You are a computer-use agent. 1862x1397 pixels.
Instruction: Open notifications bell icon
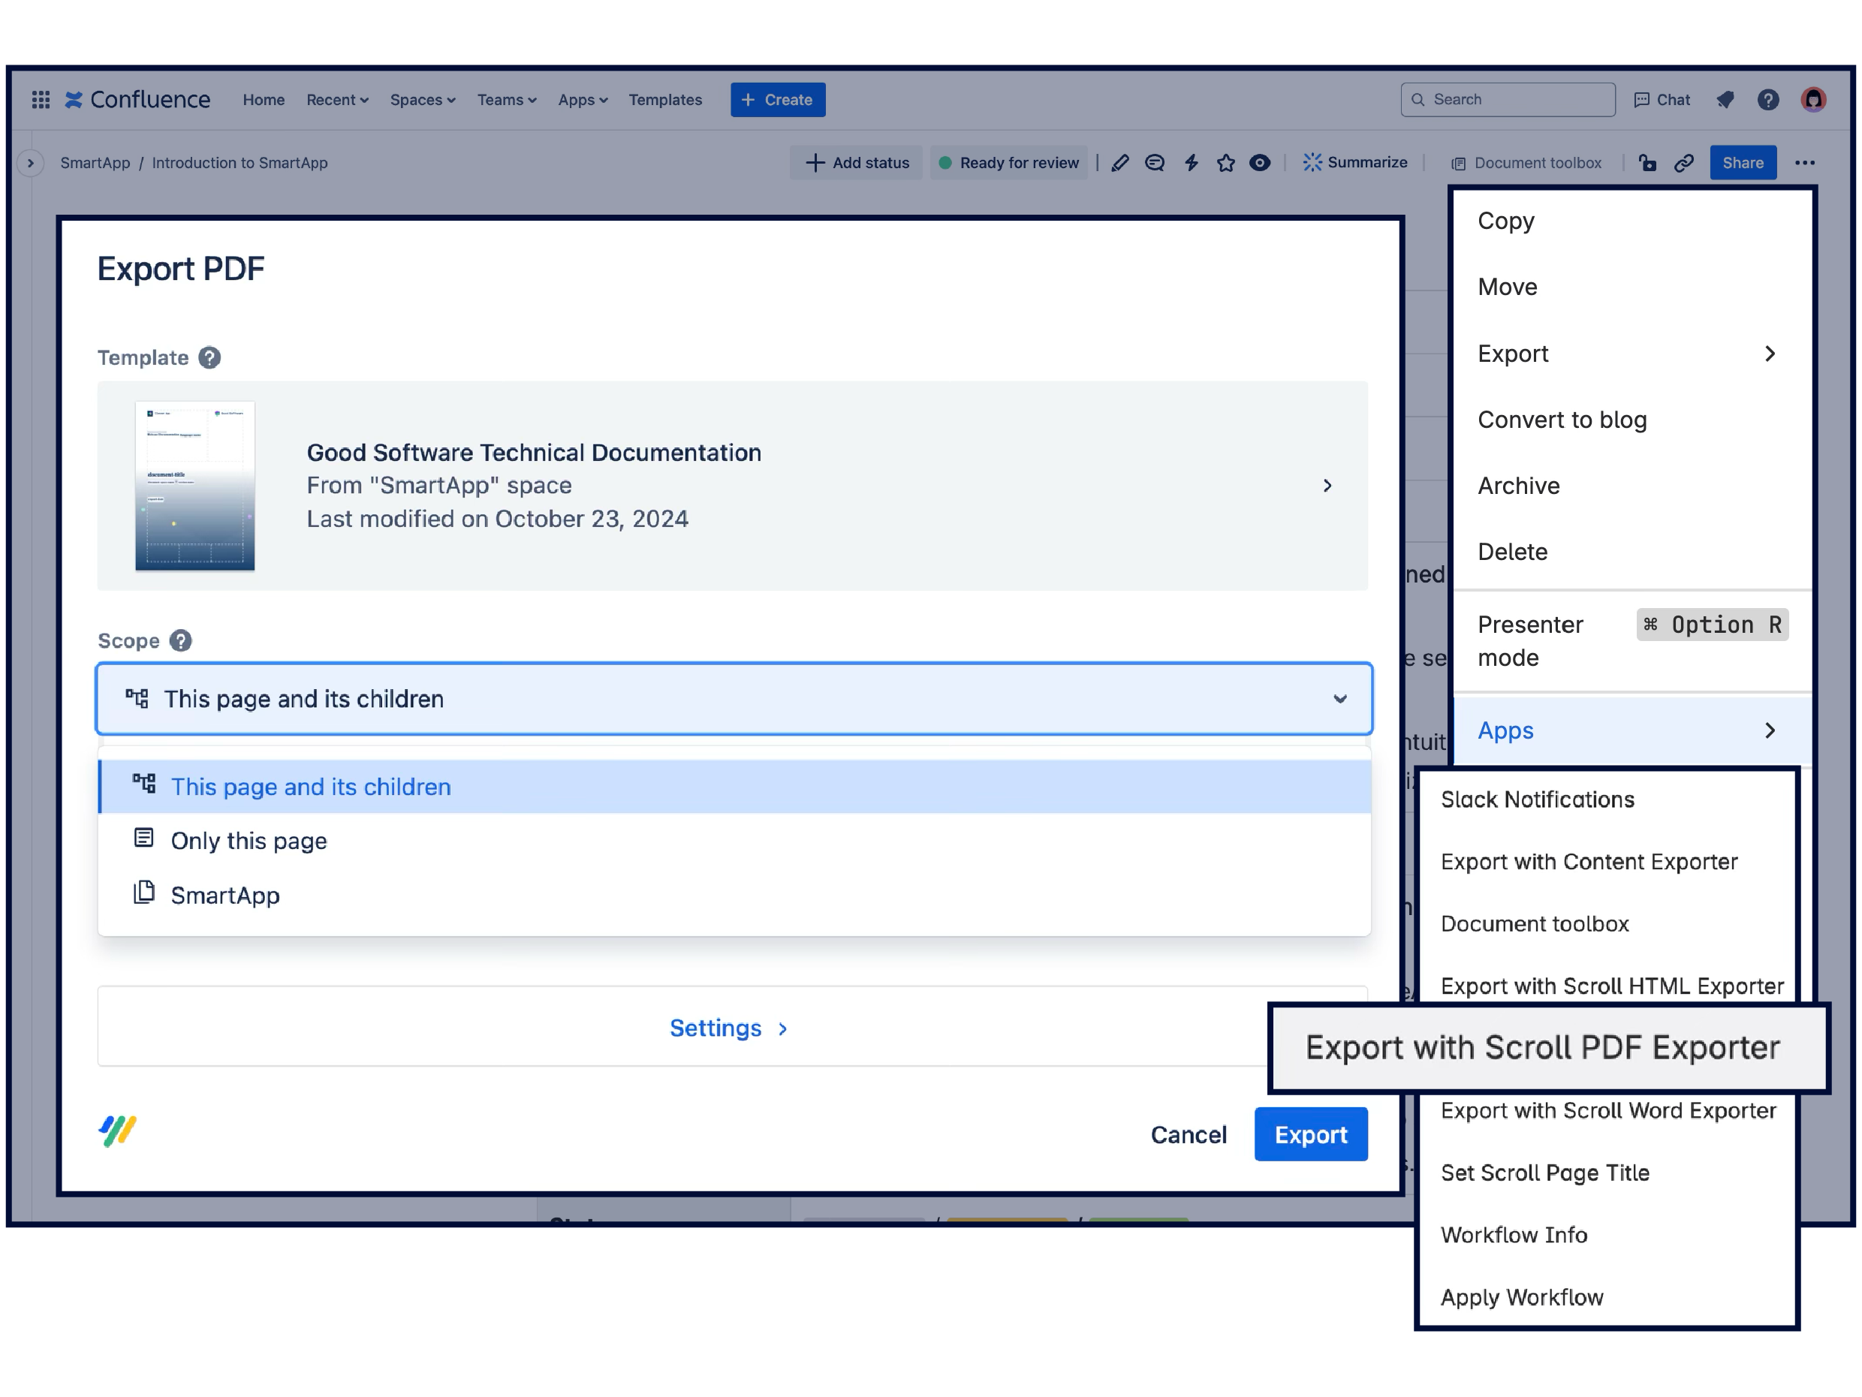(1725, 99)
